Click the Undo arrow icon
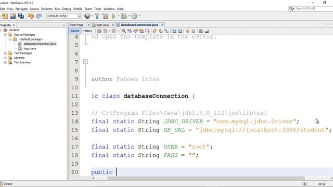333x187 pixels. tap(31, 16)
